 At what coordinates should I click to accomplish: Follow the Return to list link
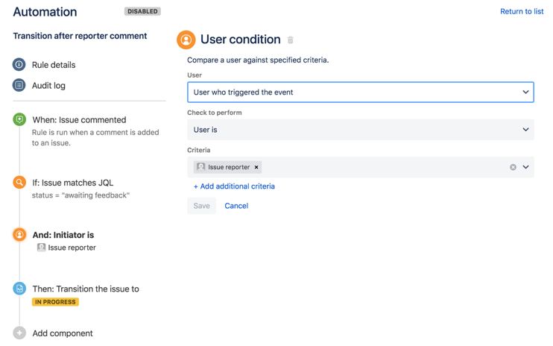coord(522,11)
